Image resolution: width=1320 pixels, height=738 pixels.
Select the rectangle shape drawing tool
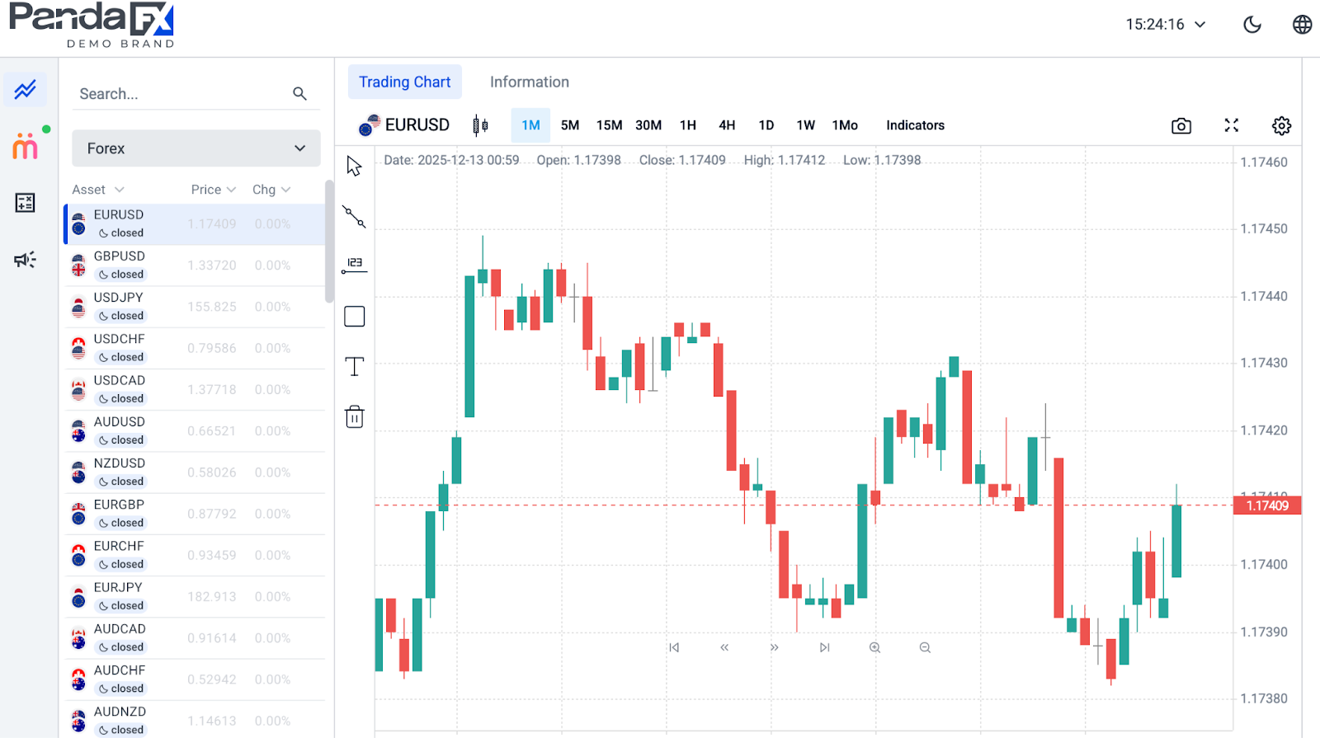click(354, 317)
